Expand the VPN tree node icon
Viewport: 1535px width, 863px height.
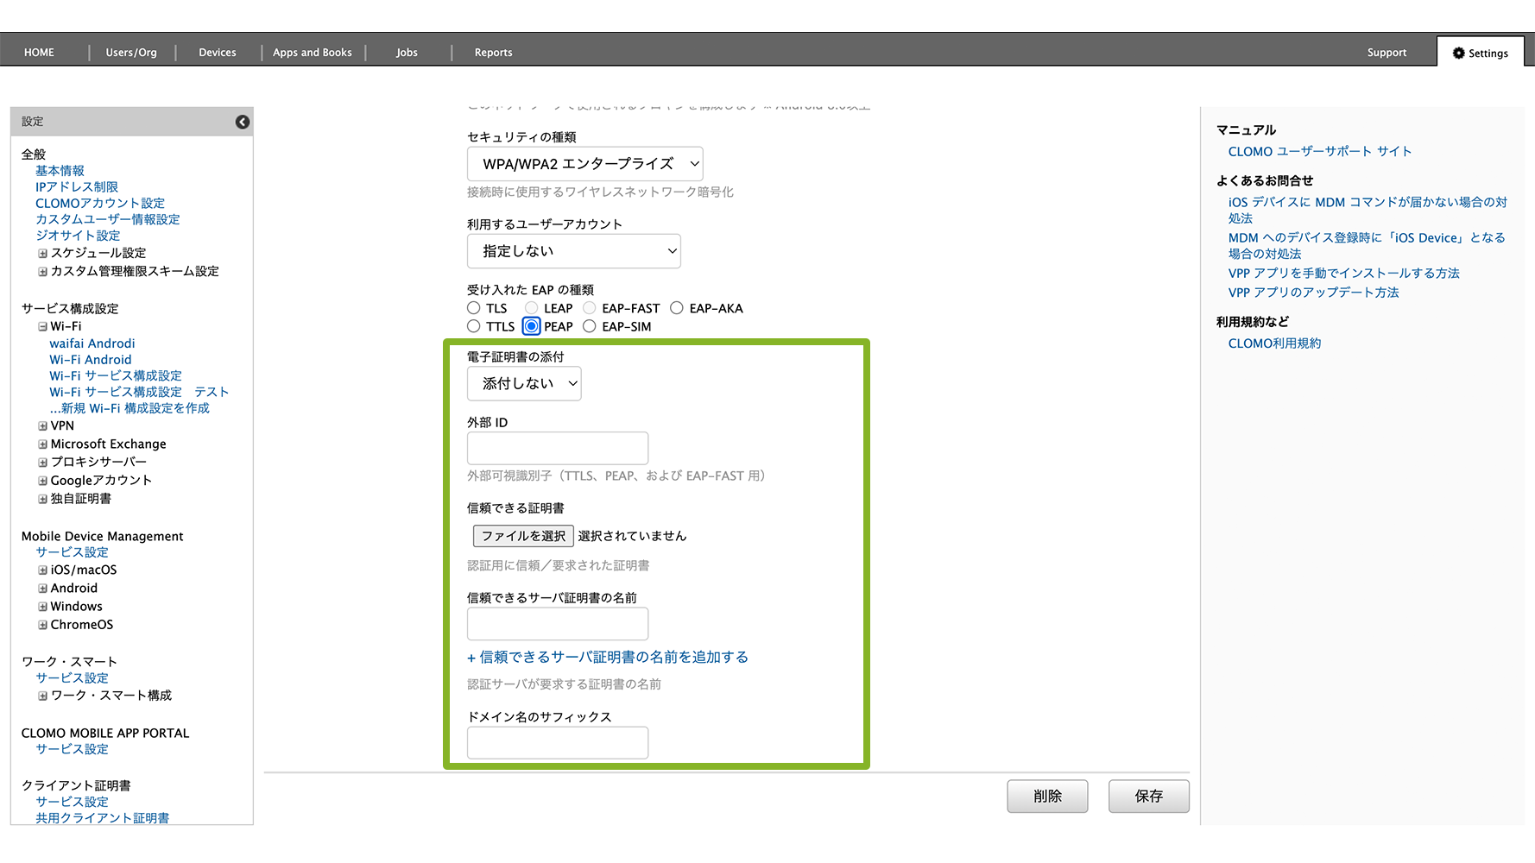click(x=42, y=426)
